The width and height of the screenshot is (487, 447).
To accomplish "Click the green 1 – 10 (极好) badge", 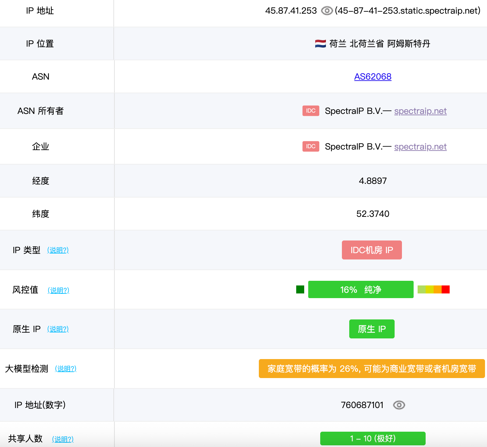I will [373, 438].
